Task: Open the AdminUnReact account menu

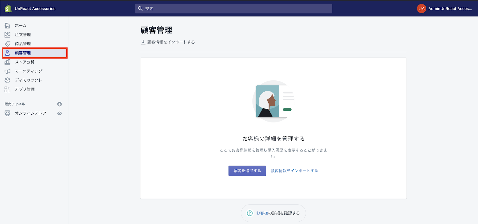Action: pyautogui.click(x=450, y=9)
